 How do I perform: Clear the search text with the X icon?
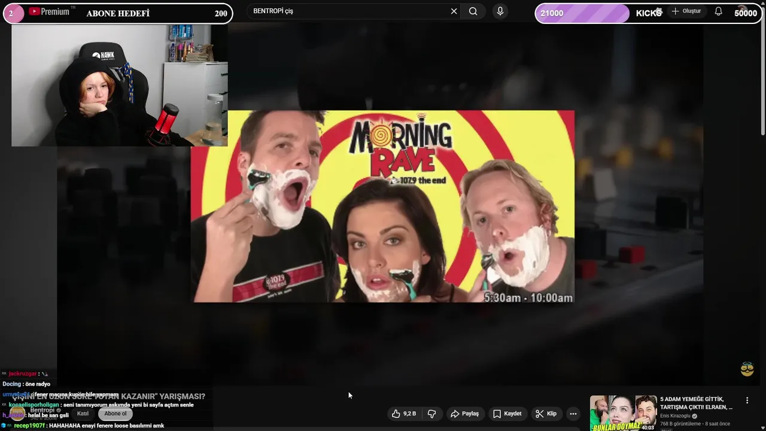tap(454, 11)
